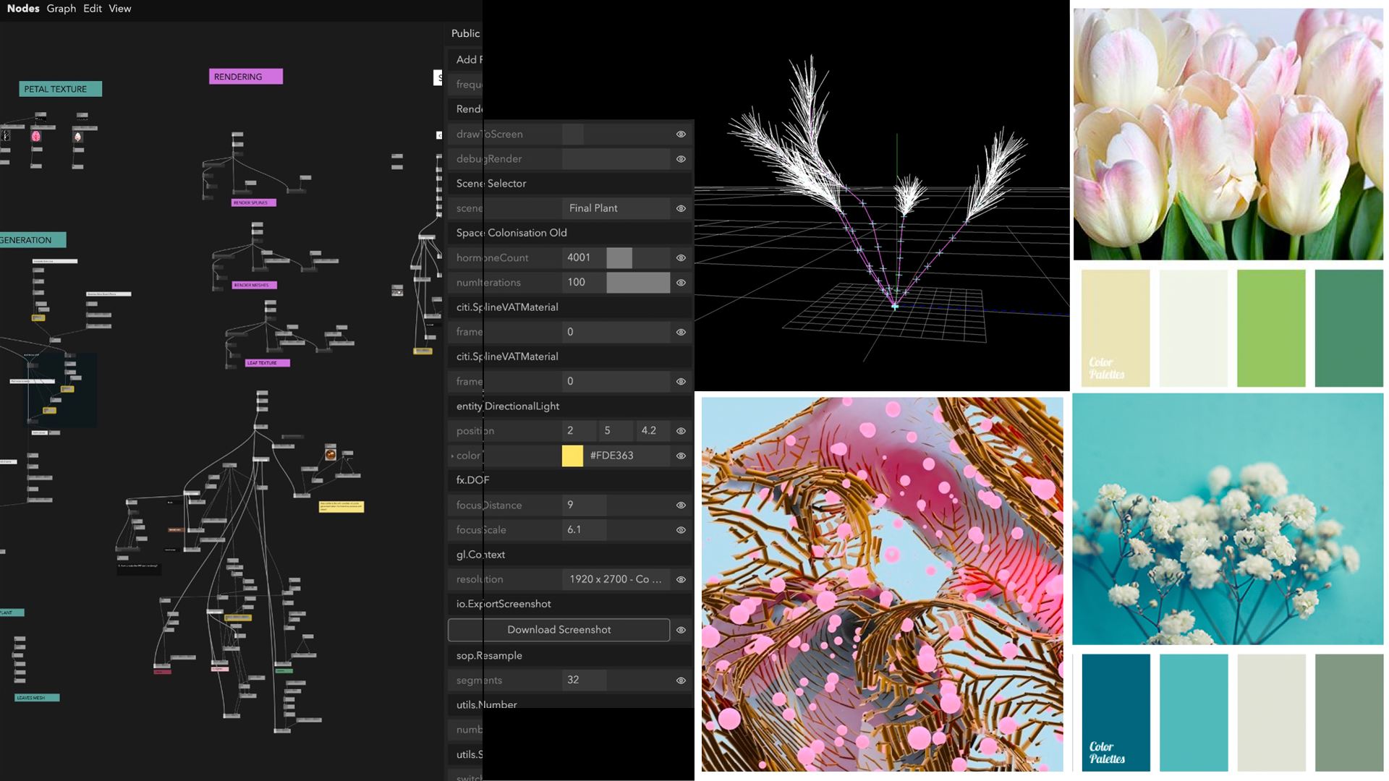1389x781 pixels.
Task: Click the Download Screenshot button
Action: (x=558, y=630)
